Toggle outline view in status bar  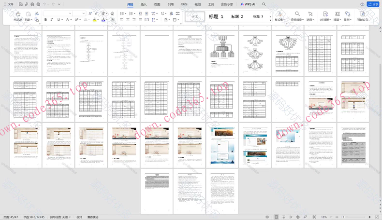click(x=283, y=217)
